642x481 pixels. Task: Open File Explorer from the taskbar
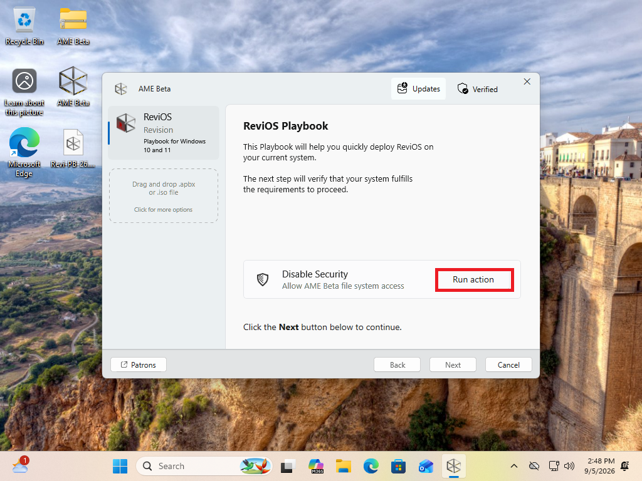point(344,466)
